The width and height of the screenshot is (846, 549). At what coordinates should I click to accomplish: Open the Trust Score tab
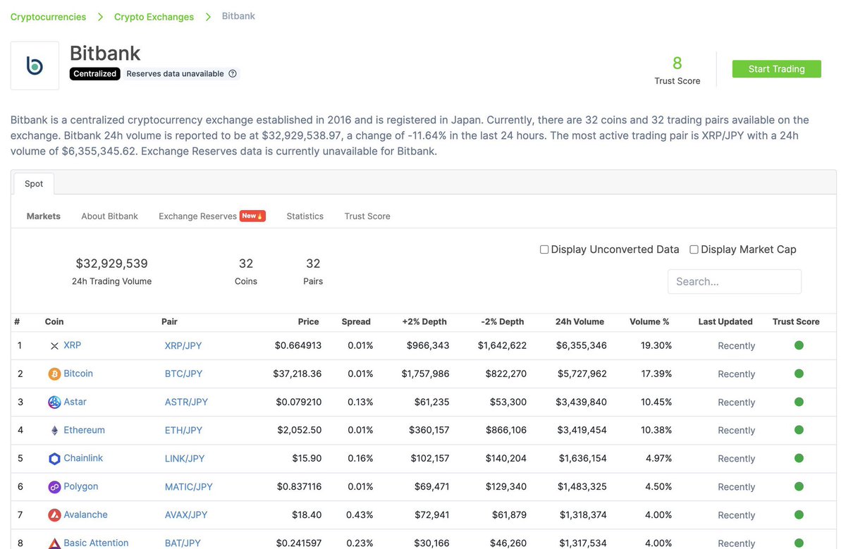[367, 216]
